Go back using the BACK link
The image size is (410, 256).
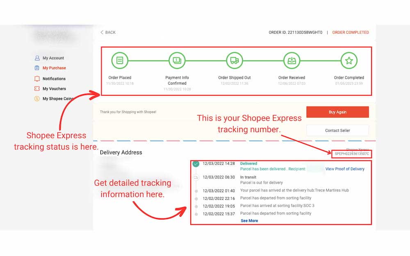click(108, 32)
